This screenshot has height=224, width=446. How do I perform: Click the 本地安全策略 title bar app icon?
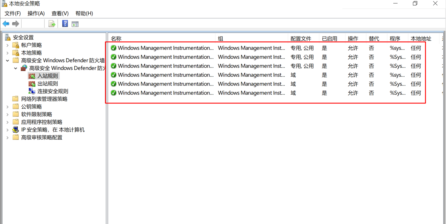(x=4, y=4)
